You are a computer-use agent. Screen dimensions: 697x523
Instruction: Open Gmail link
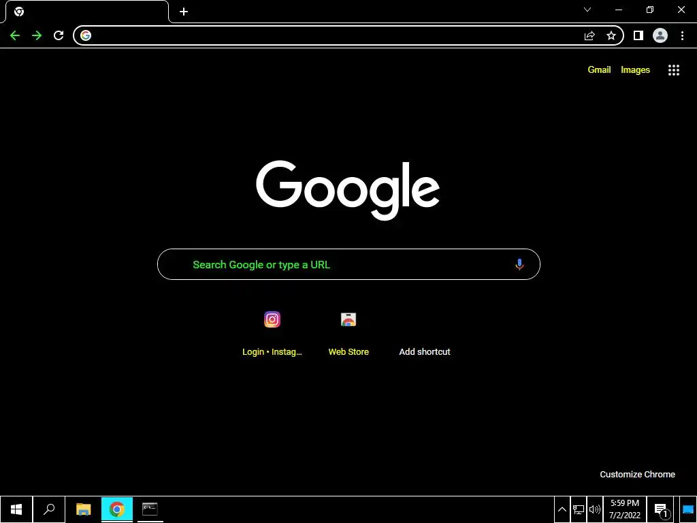pyautogui.click(x=599, y=70)
